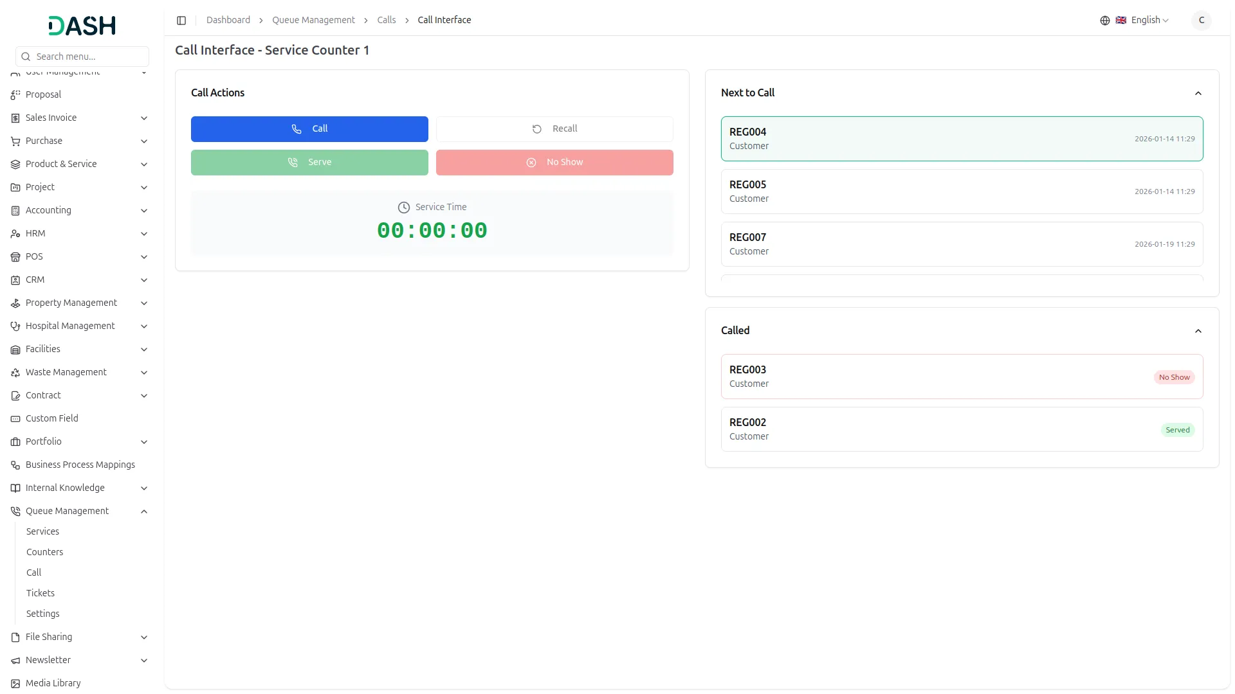
Task: Open the Counters submenu item
Action: pyautogui.click(x=44, y=552)
